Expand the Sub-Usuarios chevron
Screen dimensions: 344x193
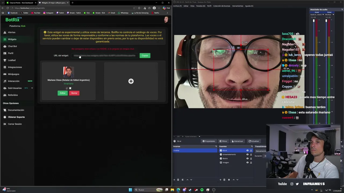(x=32, y=88)
